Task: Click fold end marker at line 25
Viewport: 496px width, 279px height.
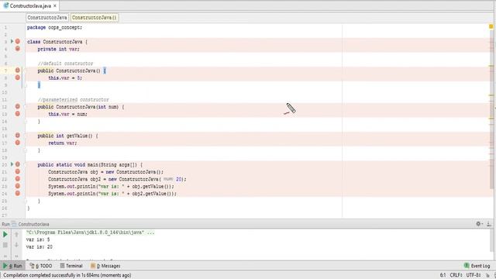Action: click(x=26, y=201)
